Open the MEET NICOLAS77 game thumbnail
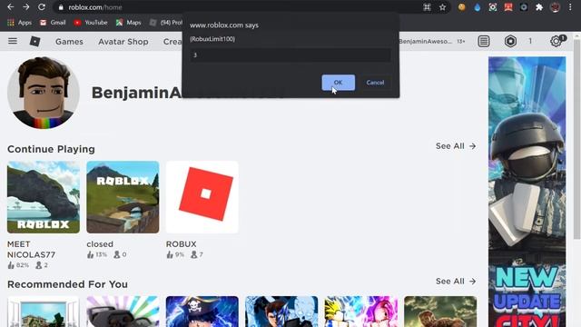 [x=44, y=197]
